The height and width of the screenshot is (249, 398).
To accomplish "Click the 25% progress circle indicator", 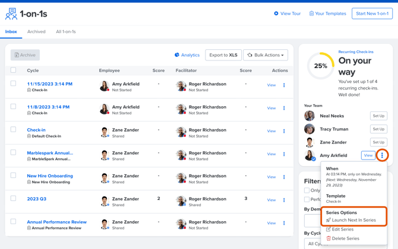I will tap(320, 66).
